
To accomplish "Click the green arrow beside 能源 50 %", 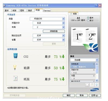I will (x=63, y=68).
